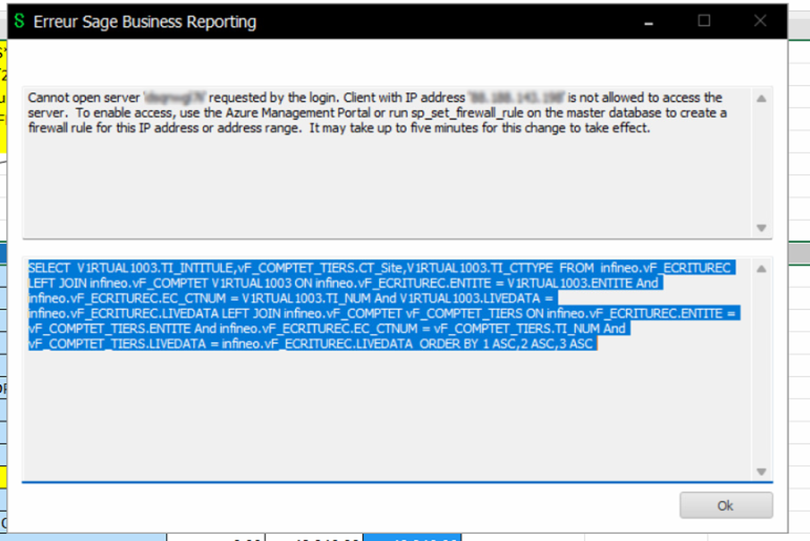
Task: Click the blurred server name in message
Action: click(x=175, y=98)
